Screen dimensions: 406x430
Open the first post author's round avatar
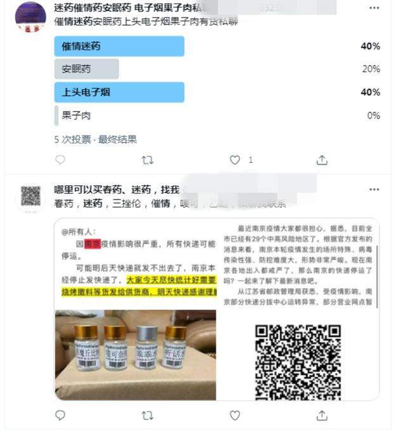pos(30,17)
